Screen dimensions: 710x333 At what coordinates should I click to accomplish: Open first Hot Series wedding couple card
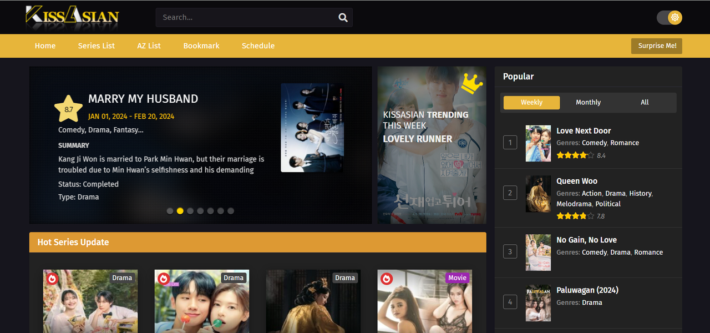click(90, 301)
